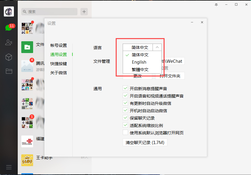The image size is (251, 175).
Task: Open the Mini Programs cube icon
Action: (9, 57)
